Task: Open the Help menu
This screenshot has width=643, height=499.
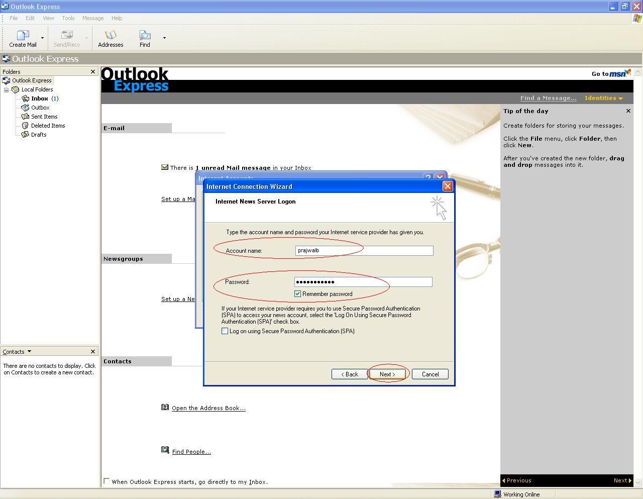Action: tap(117, 18)
